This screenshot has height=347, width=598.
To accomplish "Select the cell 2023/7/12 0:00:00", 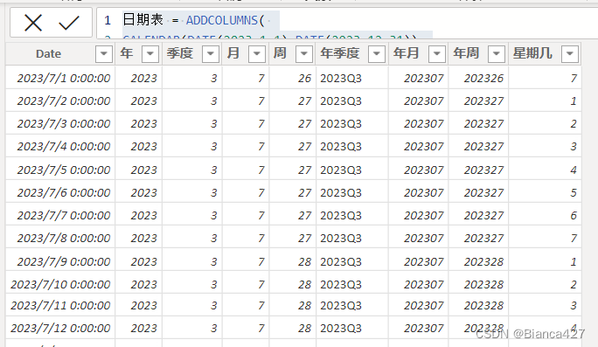I will click(x=60, y=328).
